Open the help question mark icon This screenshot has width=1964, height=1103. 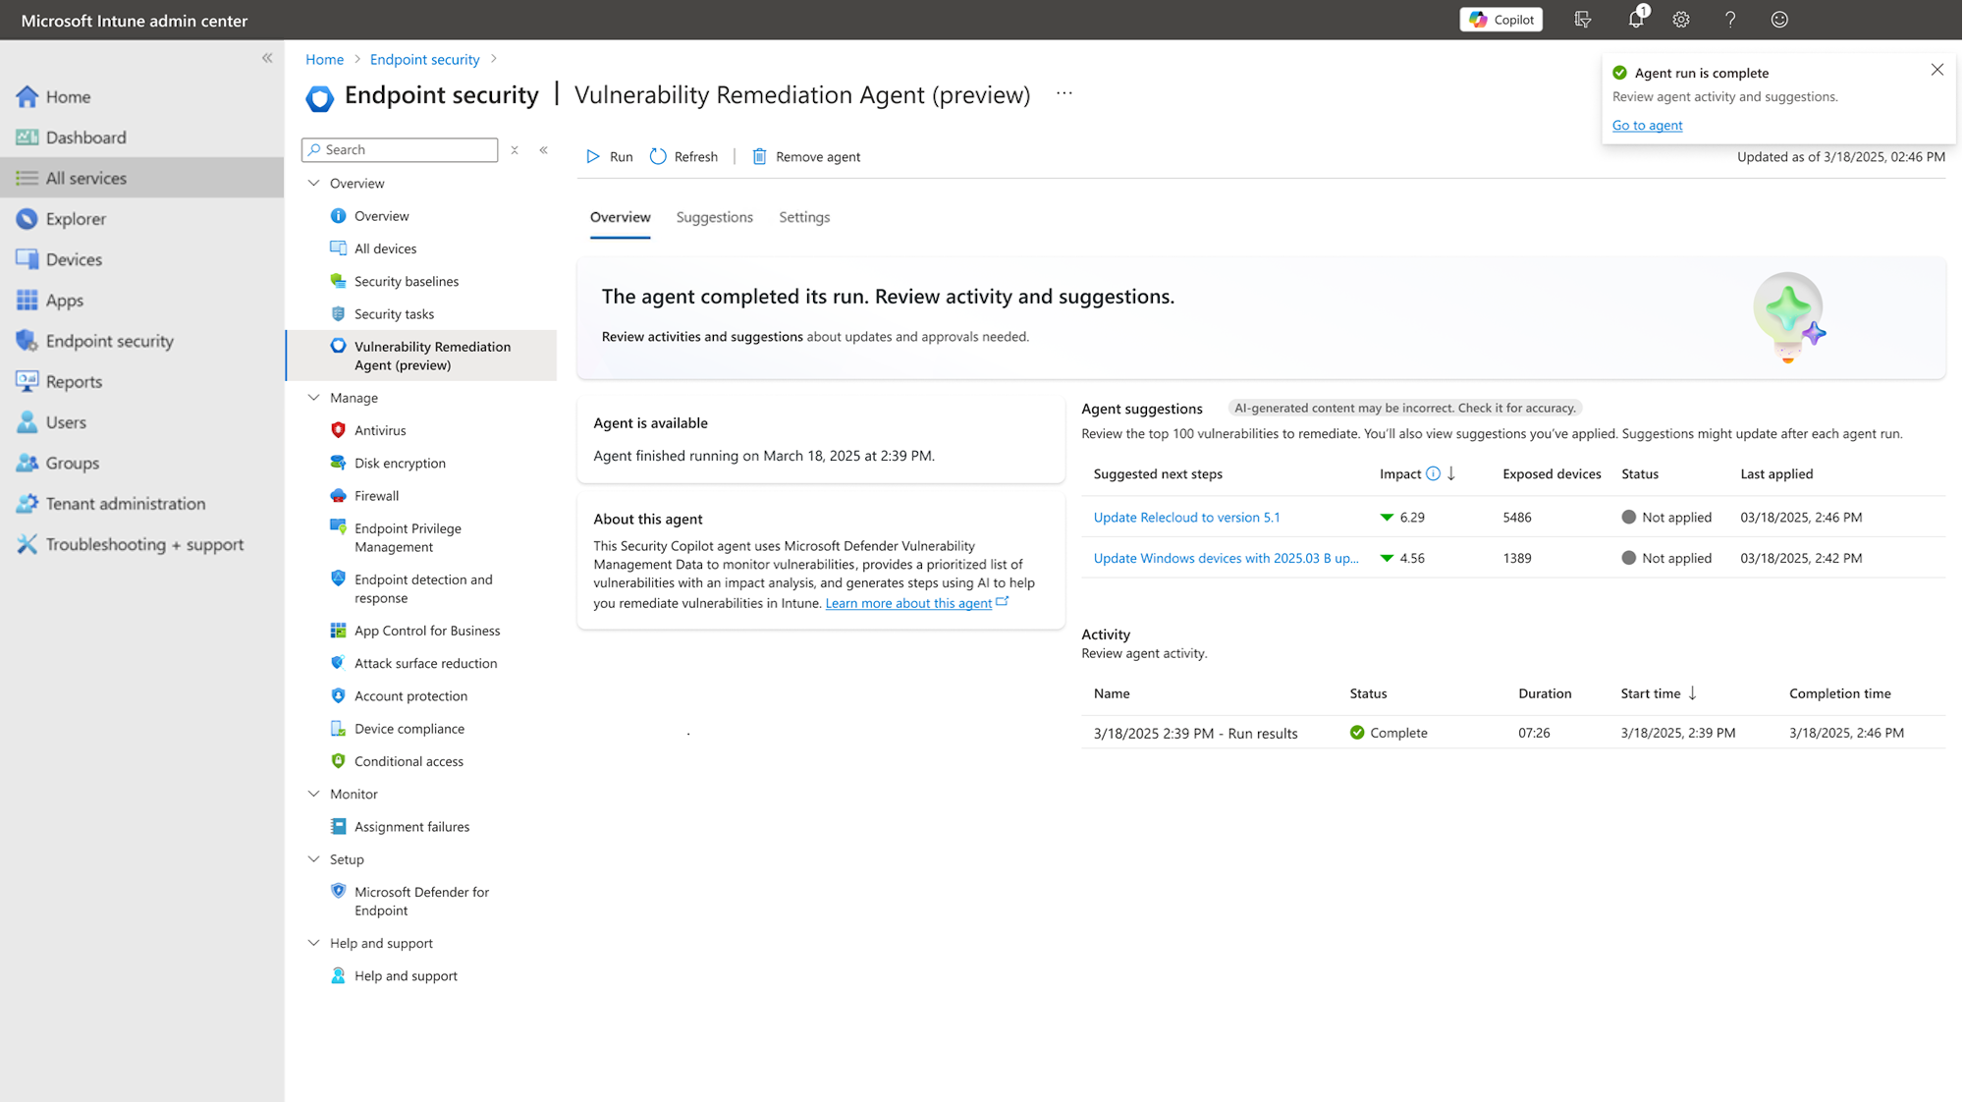click(x=1730, y=20)
